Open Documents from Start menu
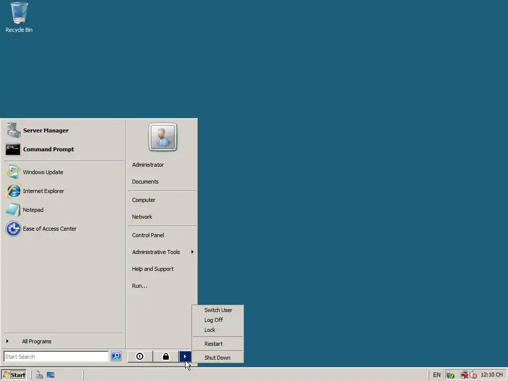The width and height of the screenshot is (508, 381). pyautogui.click(x=163, y=182)
